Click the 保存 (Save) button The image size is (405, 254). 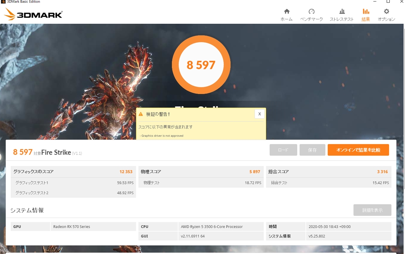[x=312, y=150]
